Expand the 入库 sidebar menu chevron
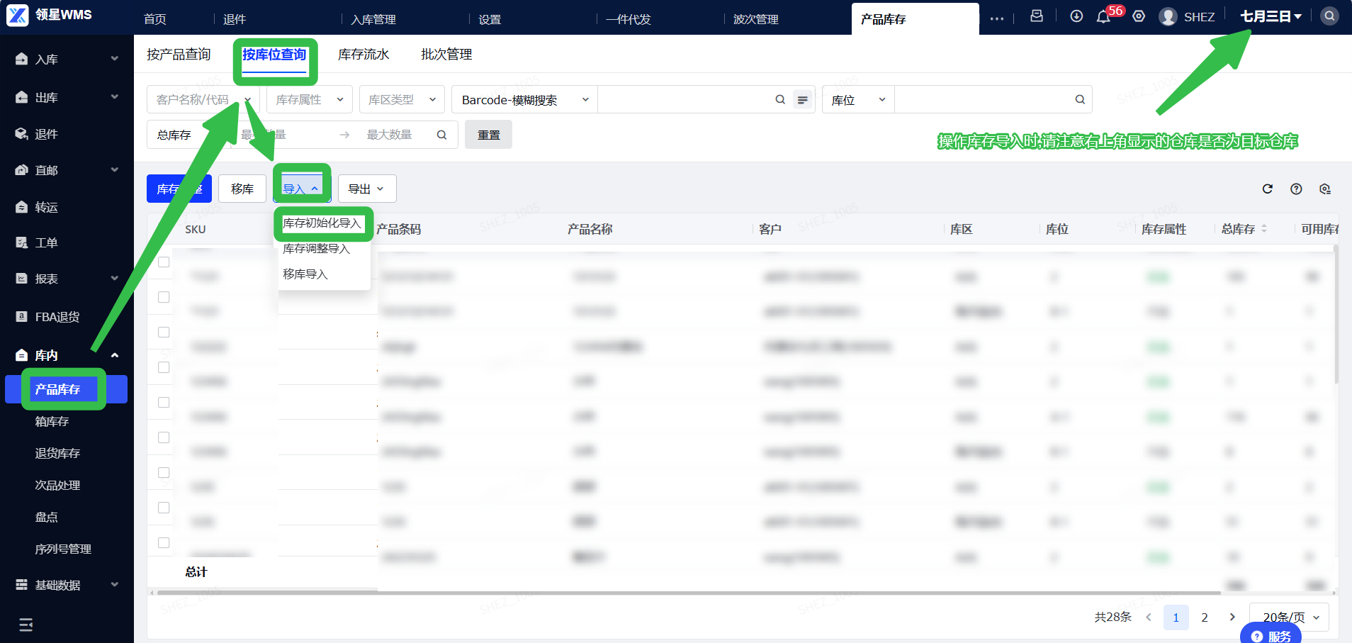 [x=115, y=59]
